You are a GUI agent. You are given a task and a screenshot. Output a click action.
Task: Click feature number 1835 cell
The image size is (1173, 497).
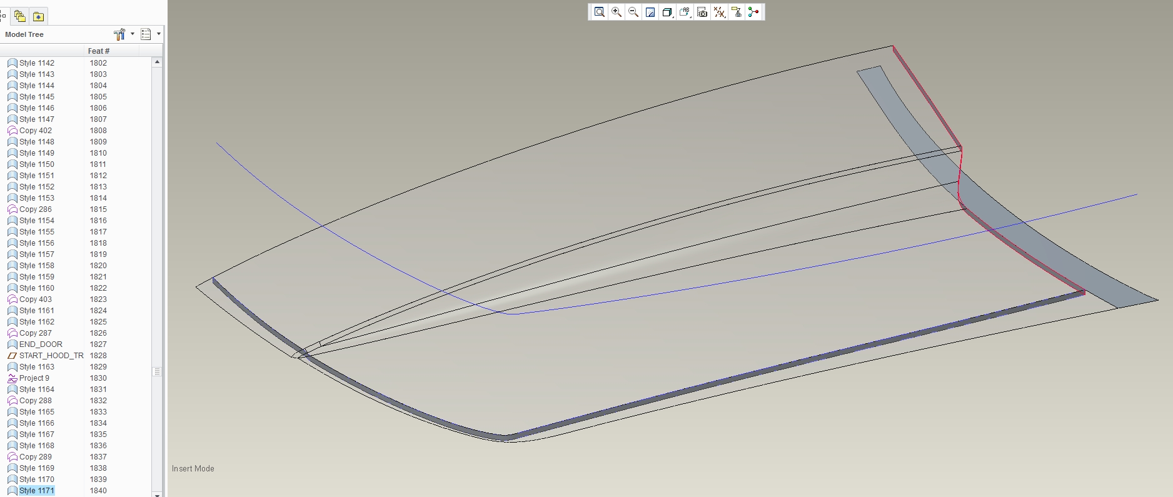[98, 434]
